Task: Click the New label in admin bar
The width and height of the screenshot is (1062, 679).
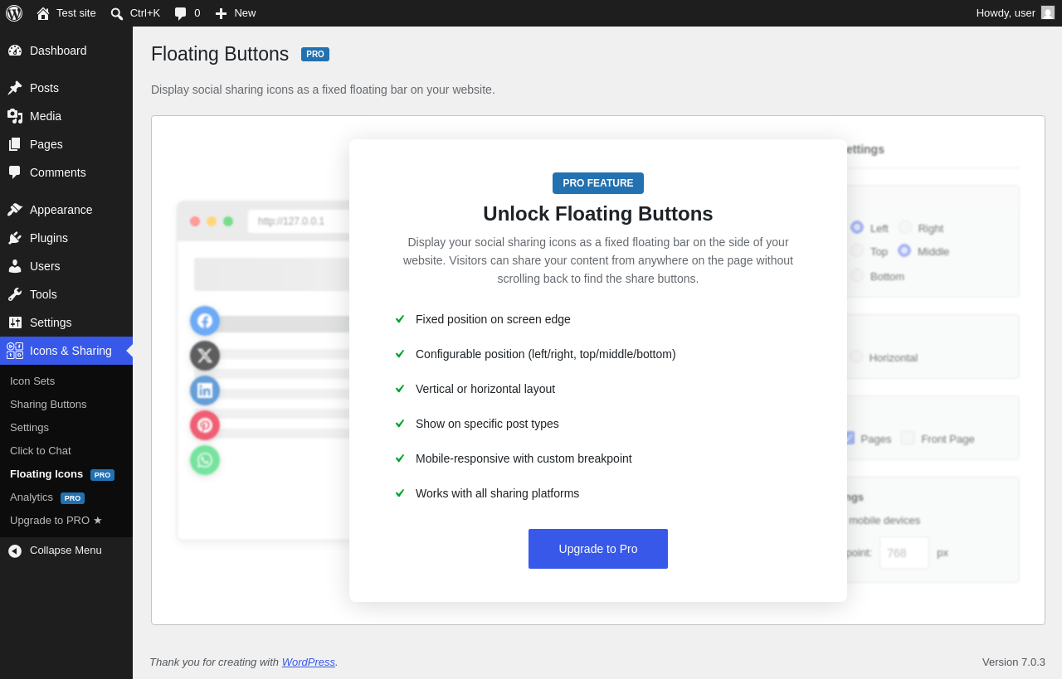Action: coord(245,12)
